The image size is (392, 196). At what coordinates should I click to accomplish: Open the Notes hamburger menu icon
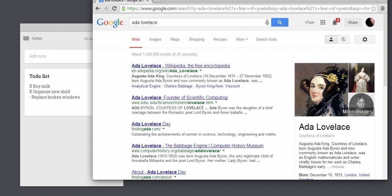pyautogui.click(x=26, y=38)
